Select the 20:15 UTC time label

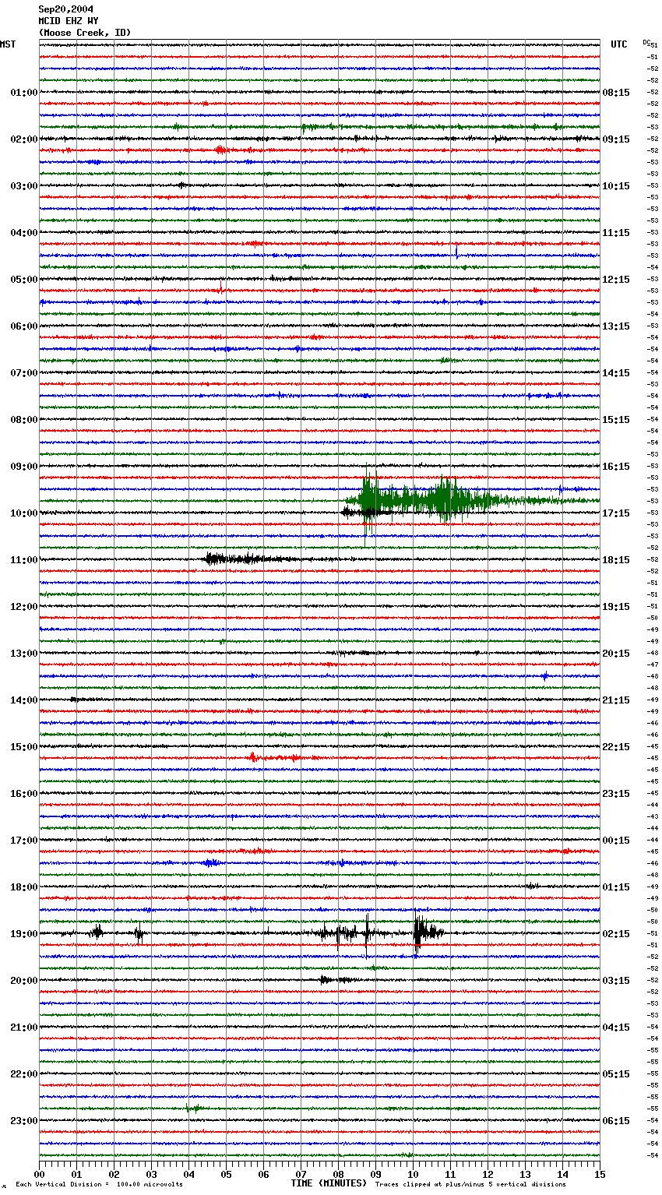pos(616,654)
